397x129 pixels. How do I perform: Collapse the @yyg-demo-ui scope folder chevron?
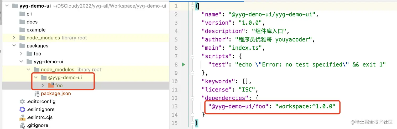36,78
